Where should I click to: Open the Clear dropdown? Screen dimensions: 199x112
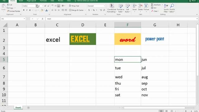(x=155, y=11)
